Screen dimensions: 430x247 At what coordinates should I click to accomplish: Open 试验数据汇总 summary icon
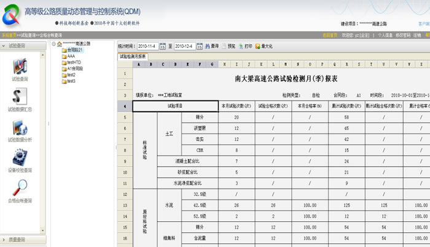(20, 97)
